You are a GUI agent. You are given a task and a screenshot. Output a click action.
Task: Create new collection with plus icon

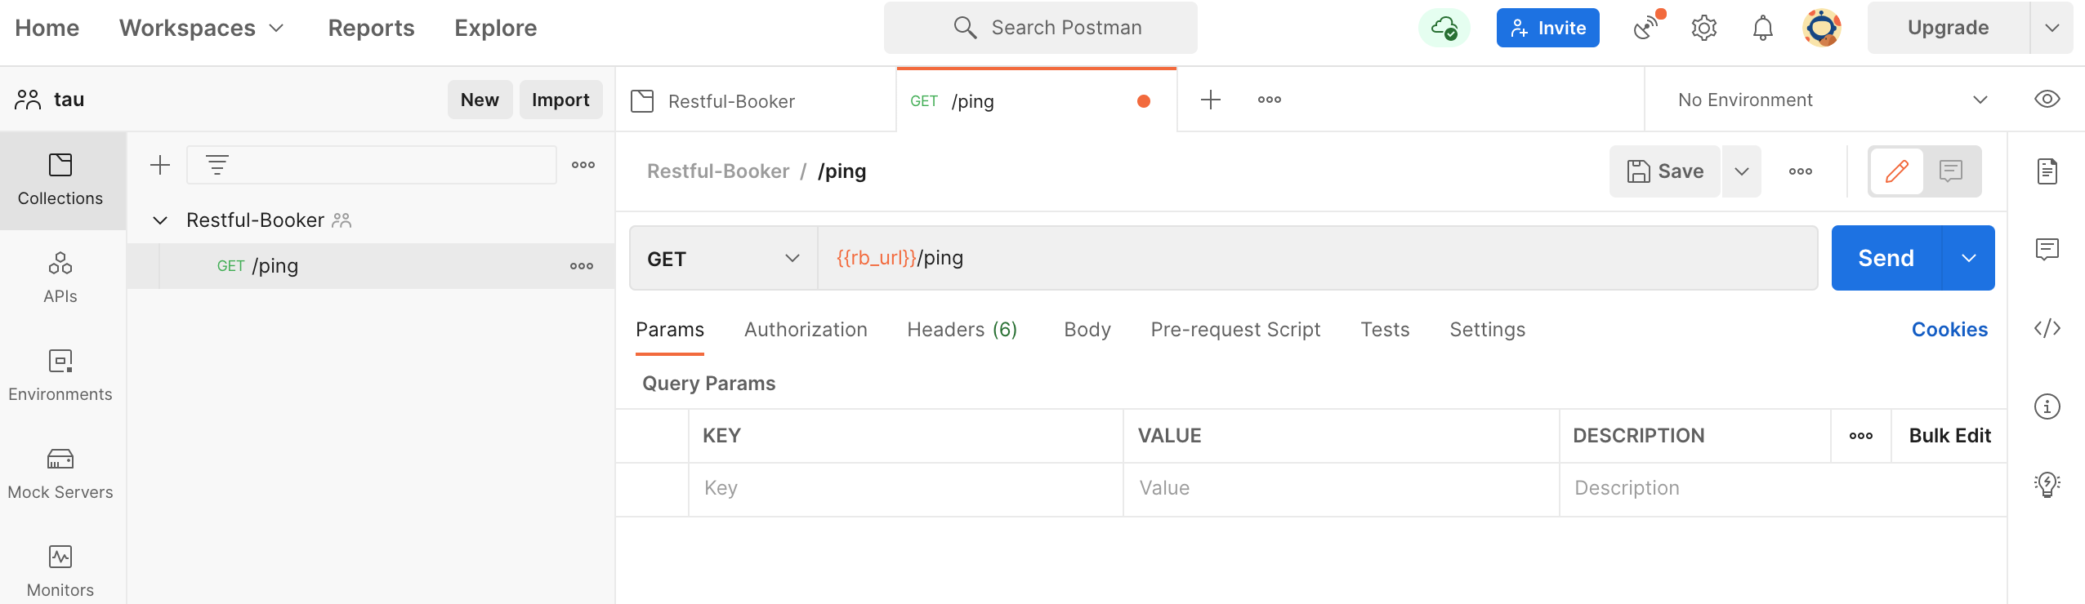click(x=160, y=165)
